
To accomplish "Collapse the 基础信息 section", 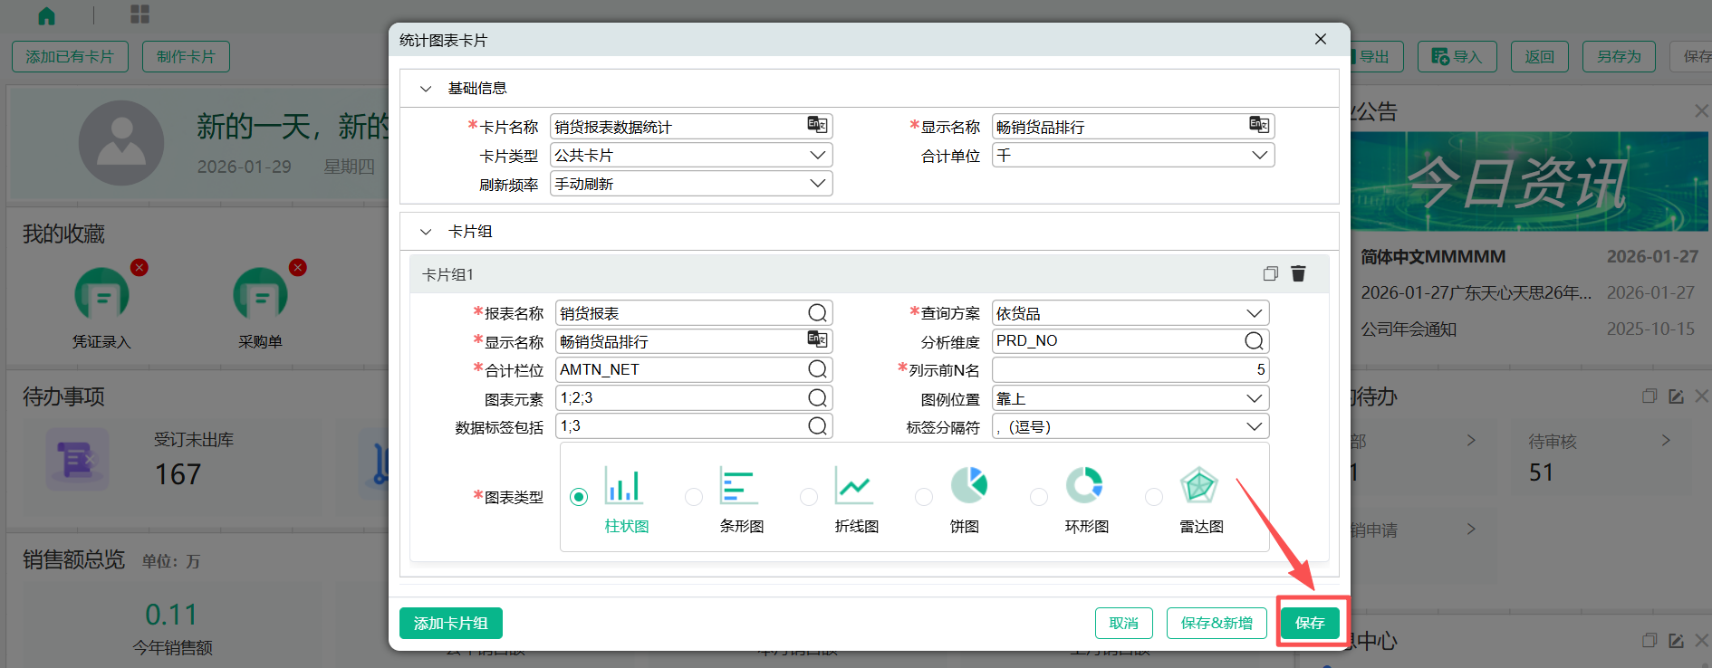I will point(426,89).
